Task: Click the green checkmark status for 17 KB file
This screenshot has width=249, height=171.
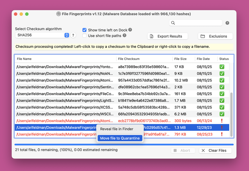Action: 222,67
